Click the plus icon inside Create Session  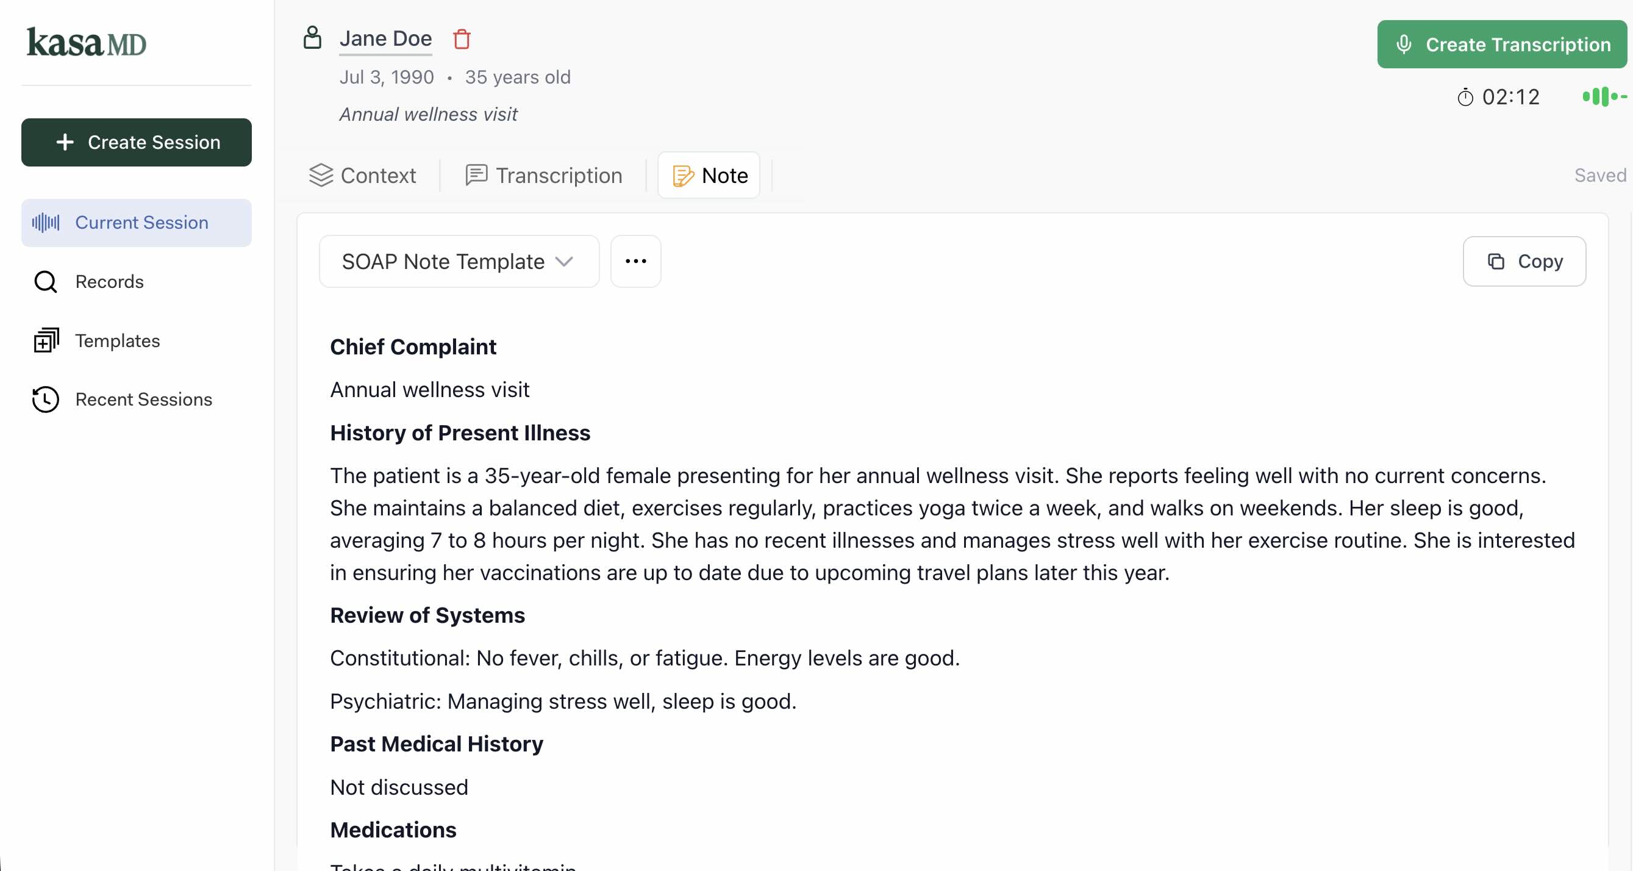coord(65,142)
